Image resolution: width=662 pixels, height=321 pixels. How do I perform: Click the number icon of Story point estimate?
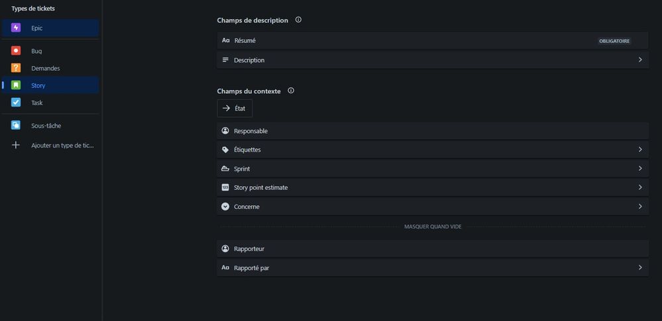click(x=225, y=187)
